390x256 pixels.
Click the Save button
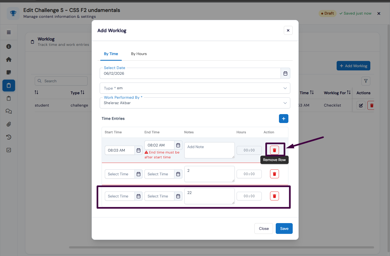tap(284, 228)
